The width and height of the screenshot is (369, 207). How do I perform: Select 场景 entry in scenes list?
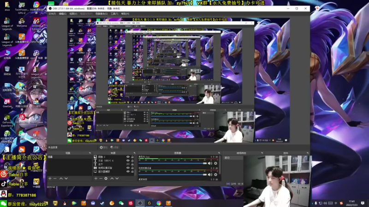[70, 157]
